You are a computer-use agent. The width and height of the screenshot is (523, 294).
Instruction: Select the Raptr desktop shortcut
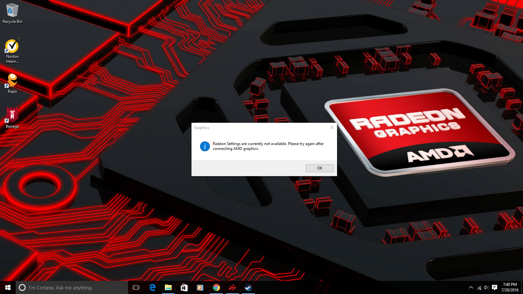12,84
